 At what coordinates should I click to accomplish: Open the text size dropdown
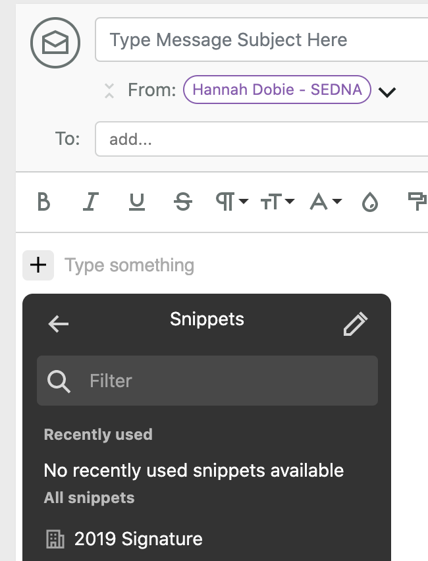pyautogui.click(x=277, y=202)
